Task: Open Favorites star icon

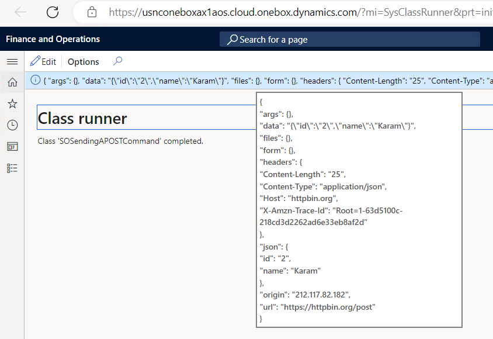Action: pos(12,103)
